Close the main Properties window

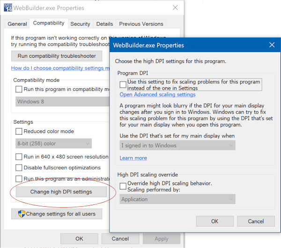(175, 8)
